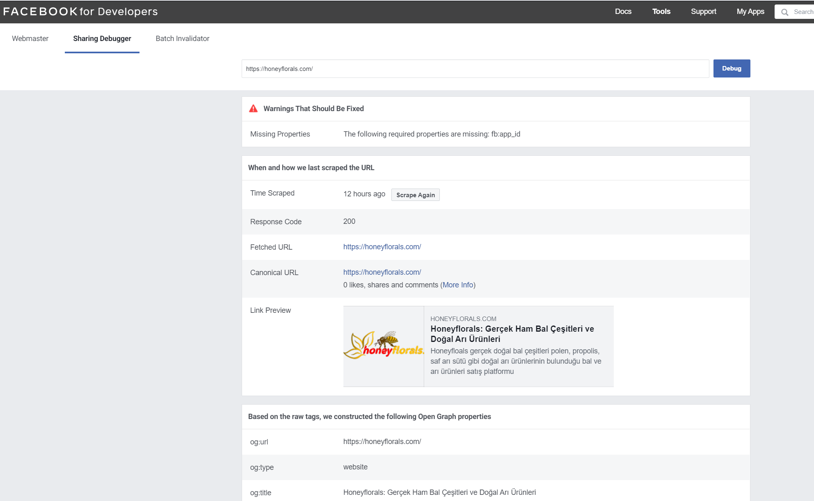Click the More Info link
The width and height of the screenshot is (814, 501).
coord(458,285)
